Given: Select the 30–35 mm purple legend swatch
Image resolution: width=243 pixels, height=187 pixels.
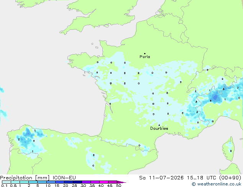Looking at the screenshot, I should [86, 182].
